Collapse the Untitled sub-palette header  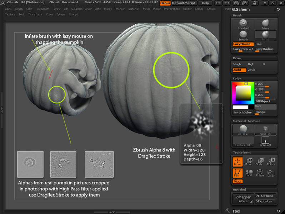pos(254,190)
